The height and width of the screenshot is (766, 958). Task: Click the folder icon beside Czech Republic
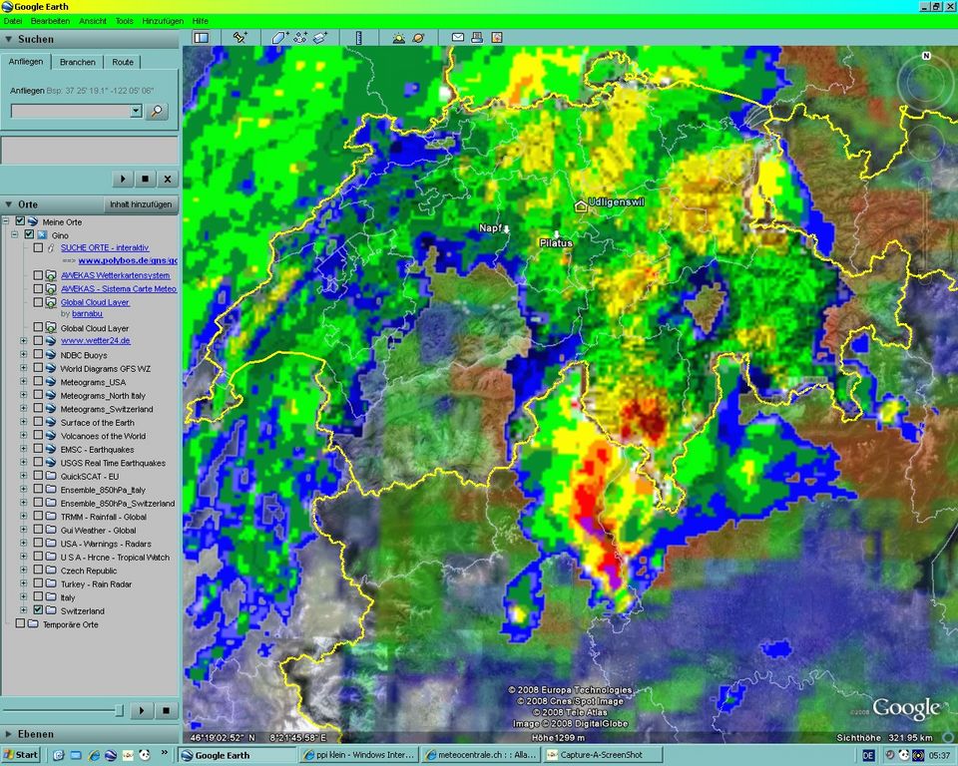click(x=51, y=570)
